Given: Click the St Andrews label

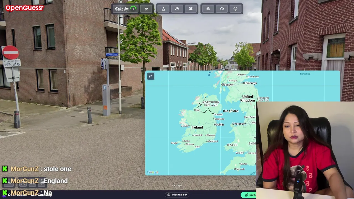Looking at the screenshot, I should [253, 77].
